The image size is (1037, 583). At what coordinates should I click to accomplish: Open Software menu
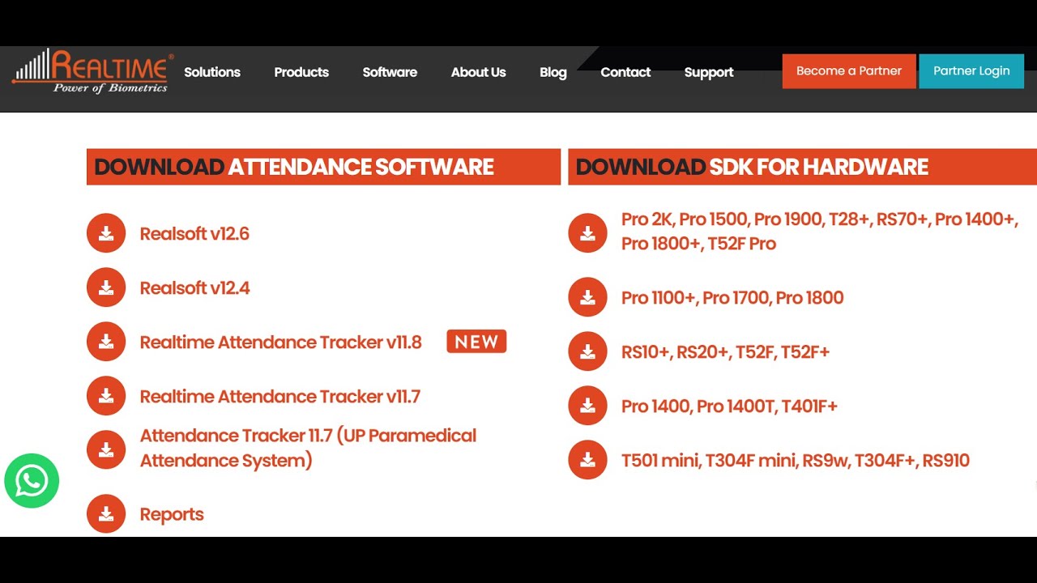pyautogui.click(x=390, y=72)
